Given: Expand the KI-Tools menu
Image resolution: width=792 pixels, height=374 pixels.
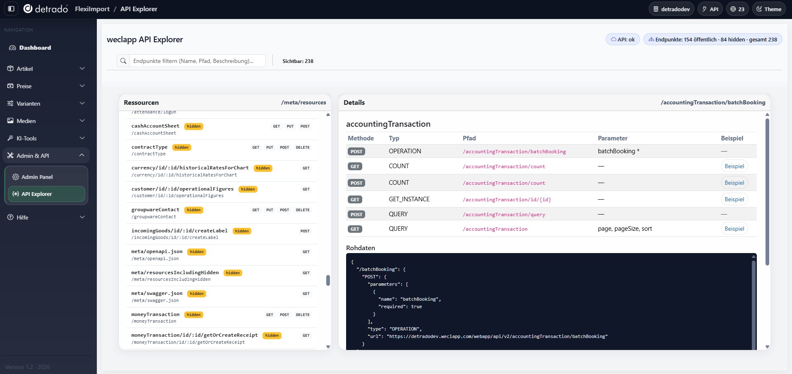Looking at the screenshot, I should pos(46,138).
